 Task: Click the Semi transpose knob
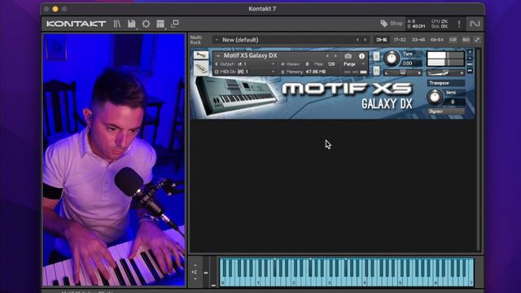tap(435, 97)
